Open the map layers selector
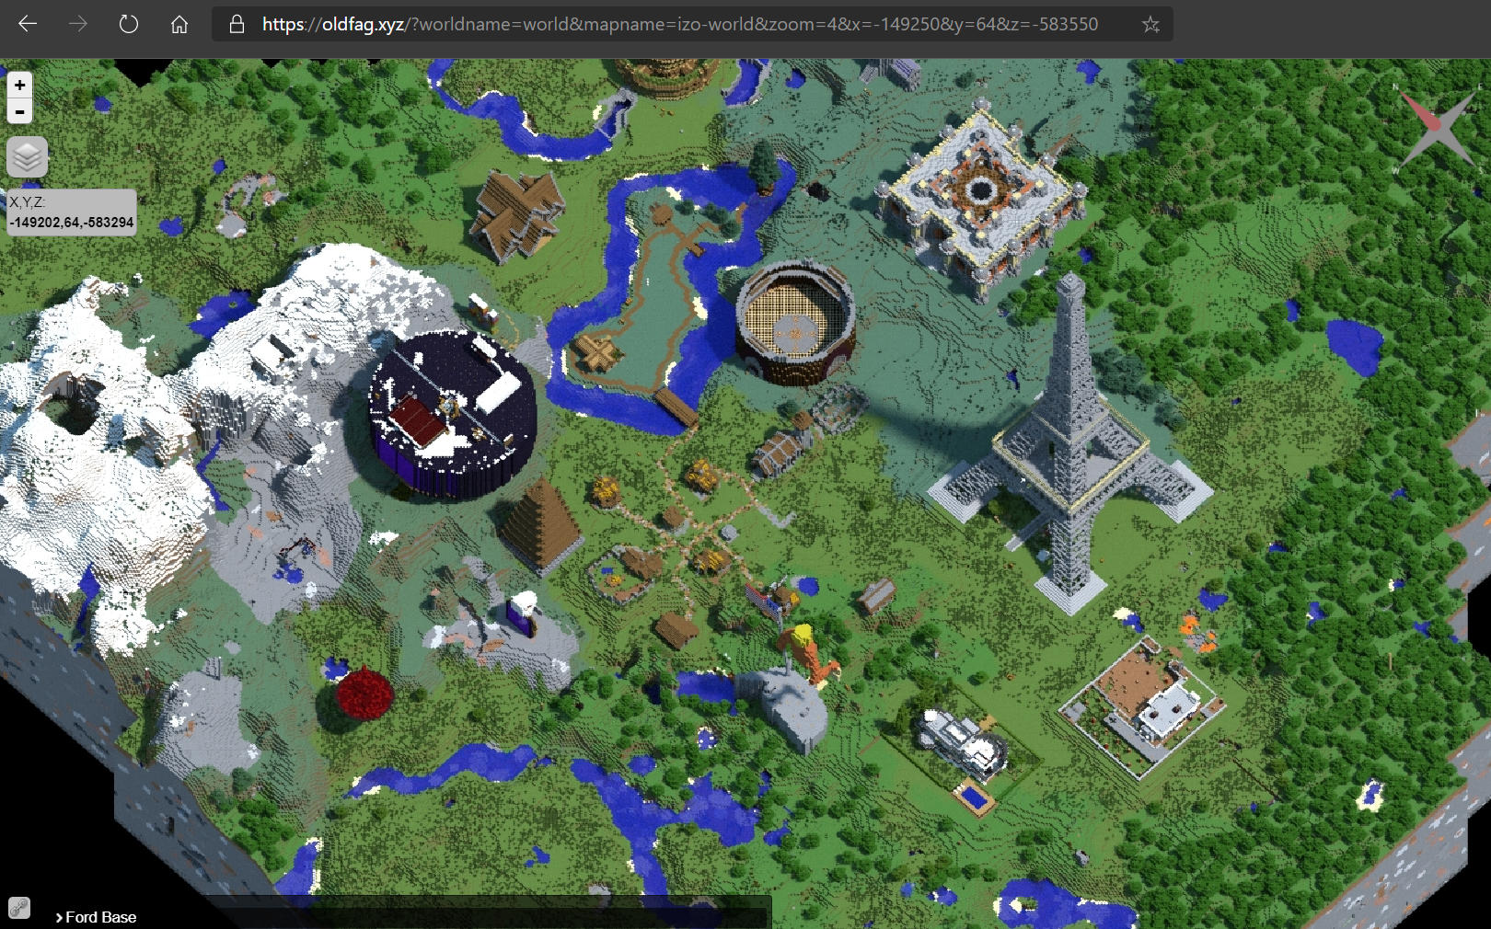Image resolution: width=1491 pixels, height=929 pixels. 27,157
